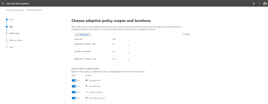Turn off the Exchange email toggle

pyautogui.click(x=74, y=80)
